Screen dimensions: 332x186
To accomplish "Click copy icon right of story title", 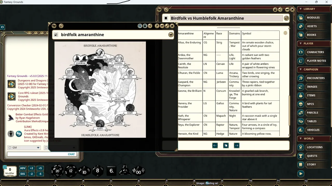I will point(286,18).
